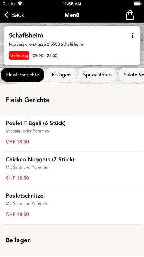The width and height of the screenshot is (144, 257).
Task: Switch to the Beilagen tab
Action: pyautogui.click(x=61, y=75)
